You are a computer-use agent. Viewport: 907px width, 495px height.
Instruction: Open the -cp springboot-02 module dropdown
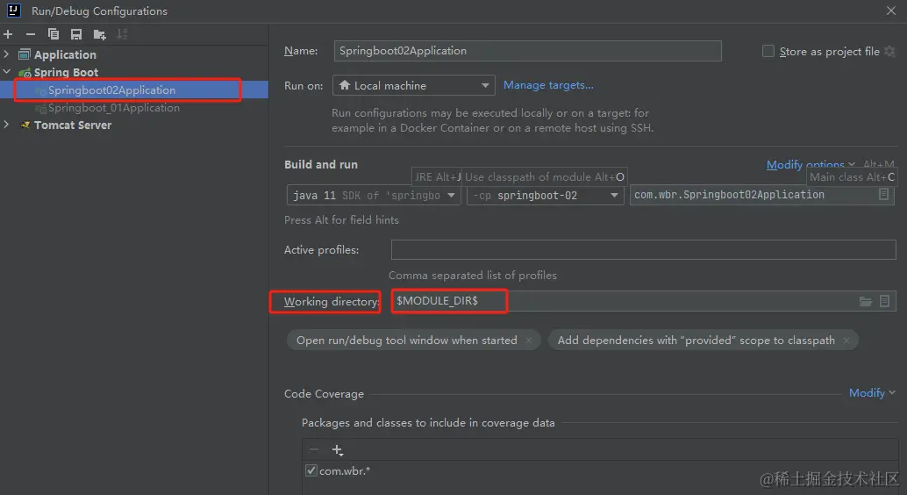coord(546,195)
